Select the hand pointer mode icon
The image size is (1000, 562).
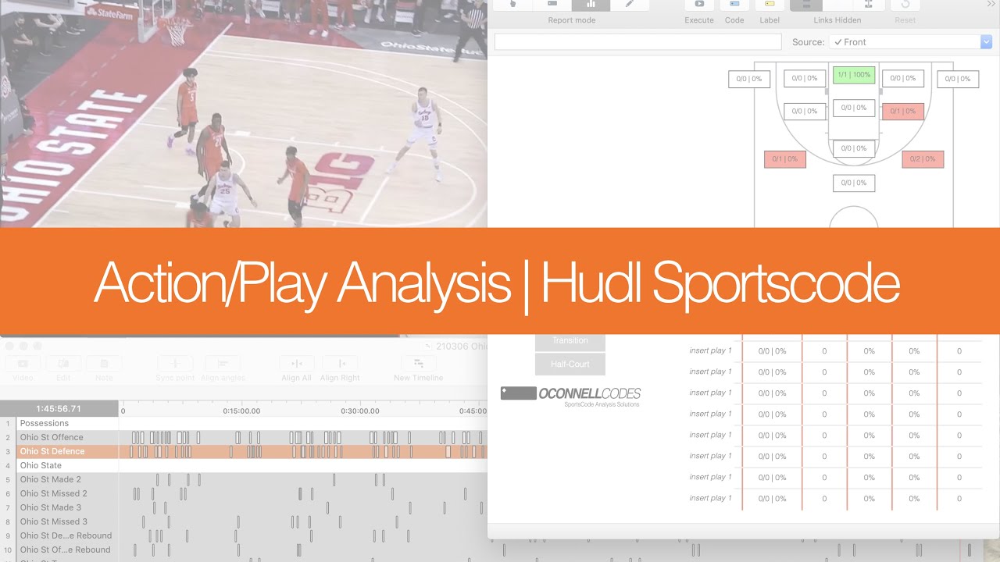[512, 4]
